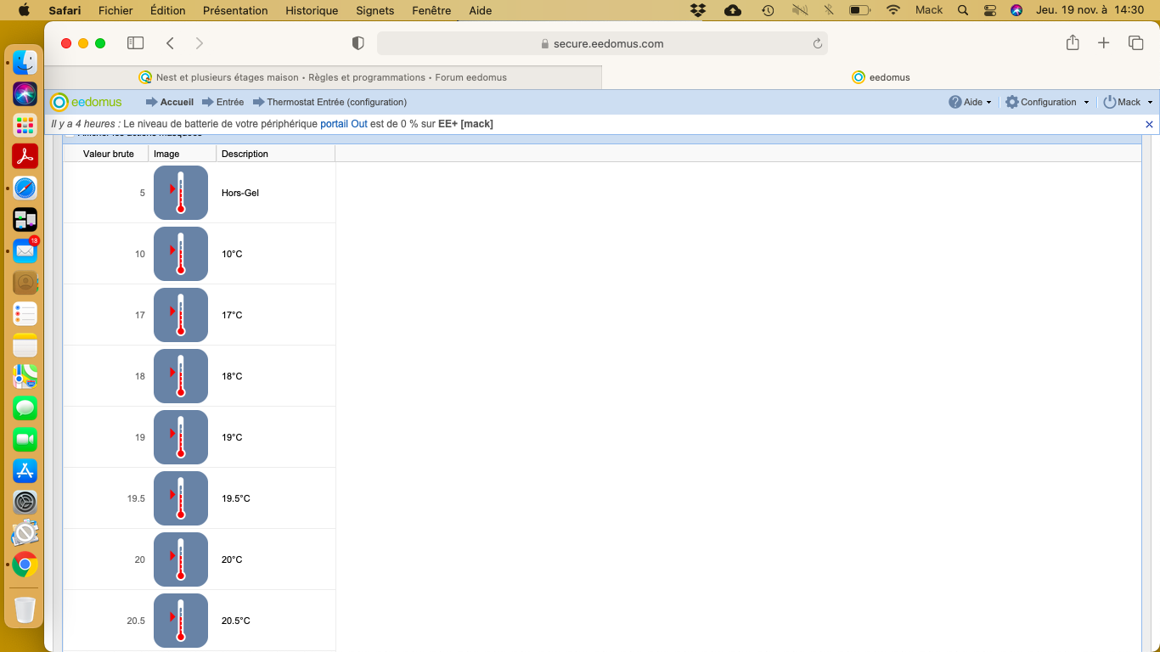1160x652 pixels.
Task: Show the Safari sidebar
Action: 135,42
